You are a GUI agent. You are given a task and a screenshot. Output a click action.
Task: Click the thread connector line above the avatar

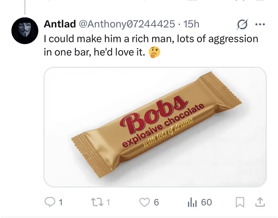tap(25, 7)
